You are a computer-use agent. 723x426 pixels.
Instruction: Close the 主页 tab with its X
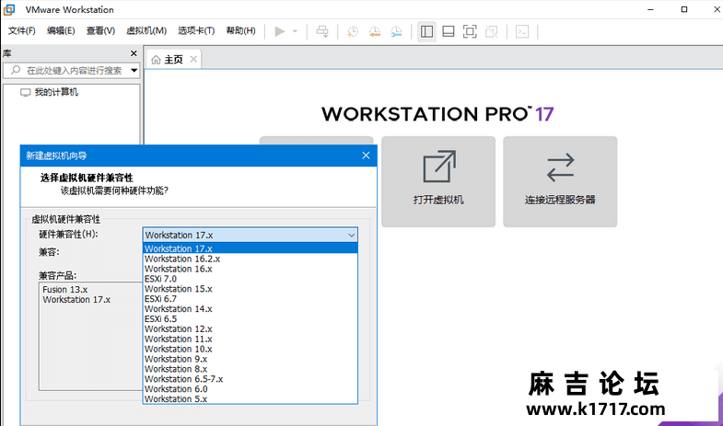(x=193, y=59)
